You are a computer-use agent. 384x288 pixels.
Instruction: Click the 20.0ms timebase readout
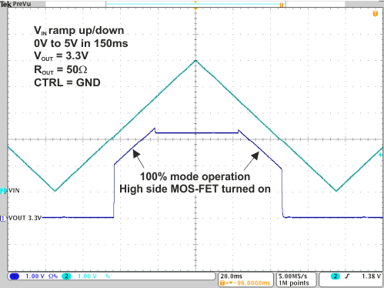(232, 276)
